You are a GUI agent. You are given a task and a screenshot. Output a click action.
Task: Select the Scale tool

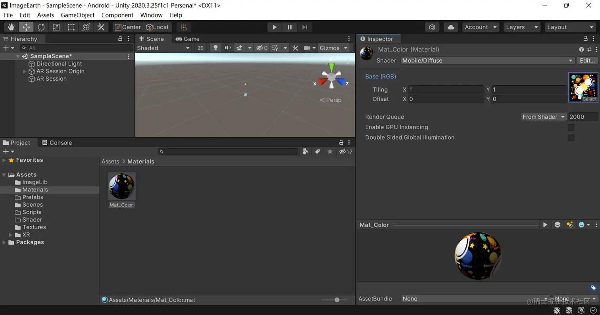pos(56,27)
